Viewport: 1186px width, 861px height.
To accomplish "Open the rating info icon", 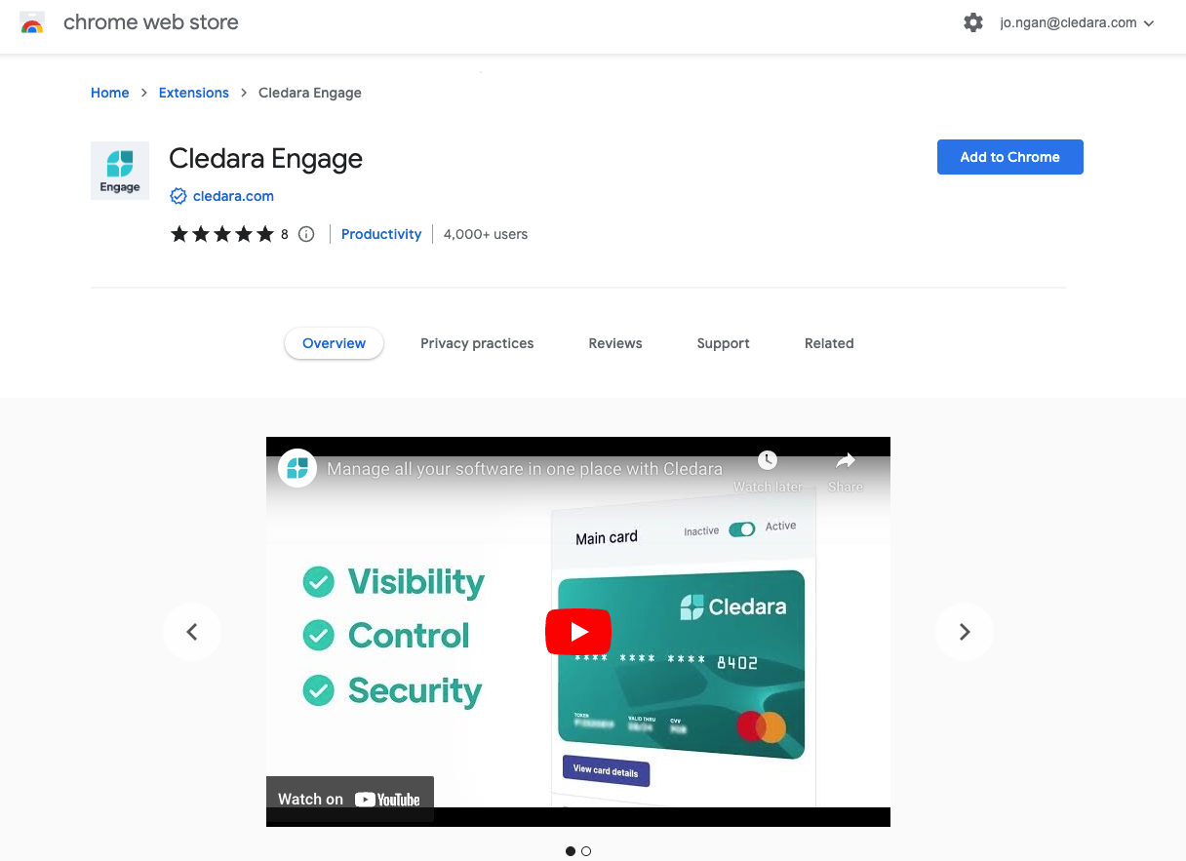I will coord(306,234).
